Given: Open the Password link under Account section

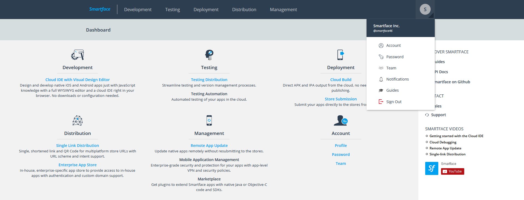Looking at the screenshot, I should click(341, 155).
